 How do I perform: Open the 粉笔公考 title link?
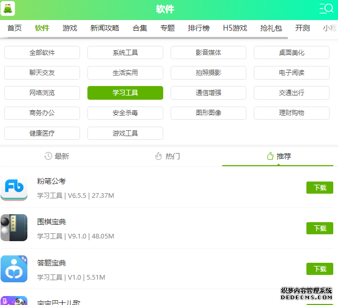(51, 181)
